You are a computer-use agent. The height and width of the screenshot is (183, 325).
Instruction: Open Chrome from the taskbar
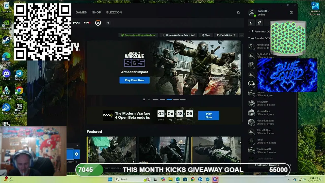pyautogui.click(x=193, y=179)
